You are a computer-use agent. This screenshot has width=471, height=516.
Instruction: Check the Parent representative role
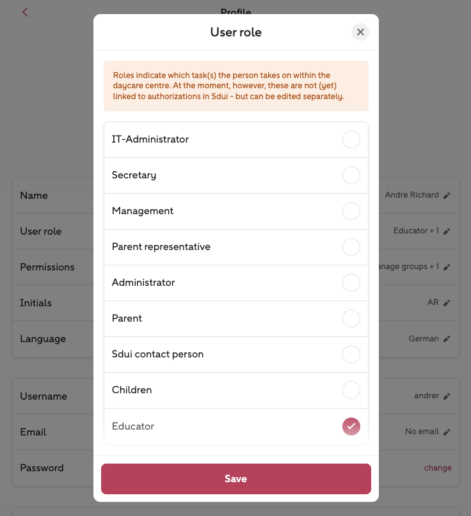tap(351, 247)
